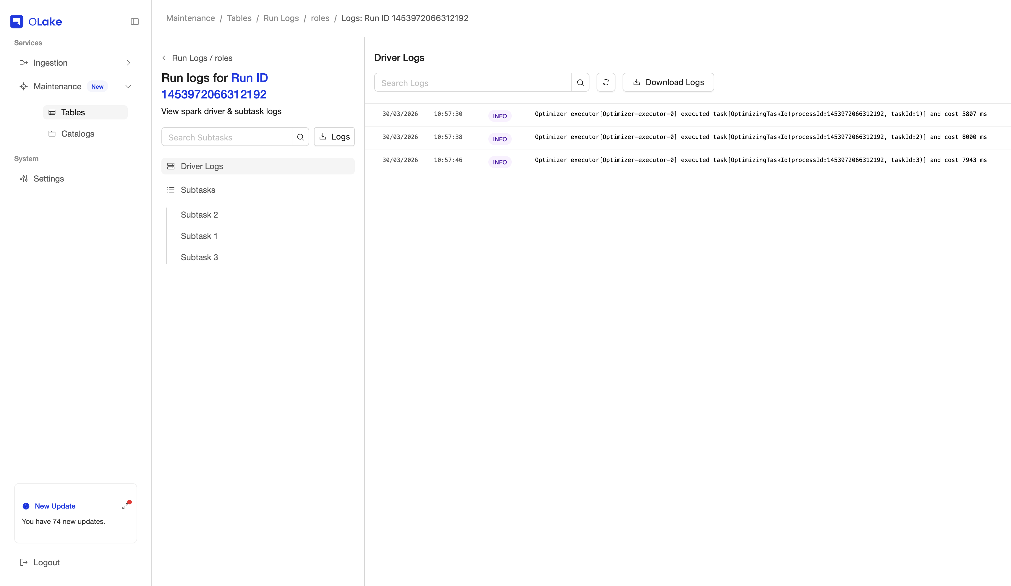1011x586 pixels.
Task: Select the Ingestion service icon
Action: [x=24, y=63]
